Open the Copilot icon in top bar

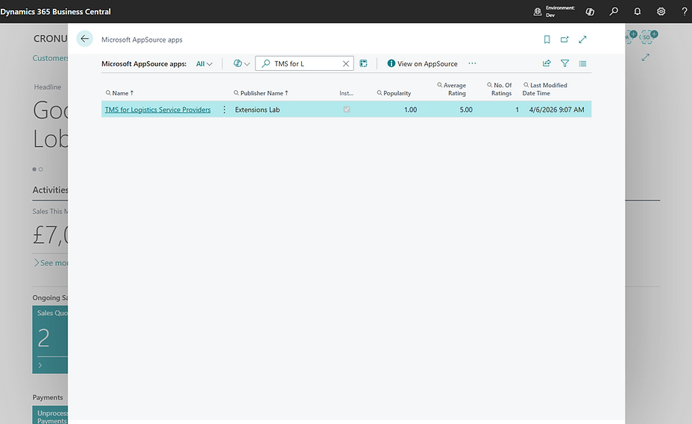590,11
